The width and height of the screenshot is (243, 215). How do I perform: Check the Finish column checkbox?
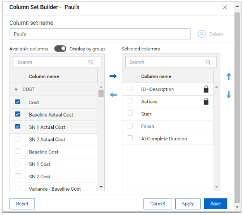[130, 126]
